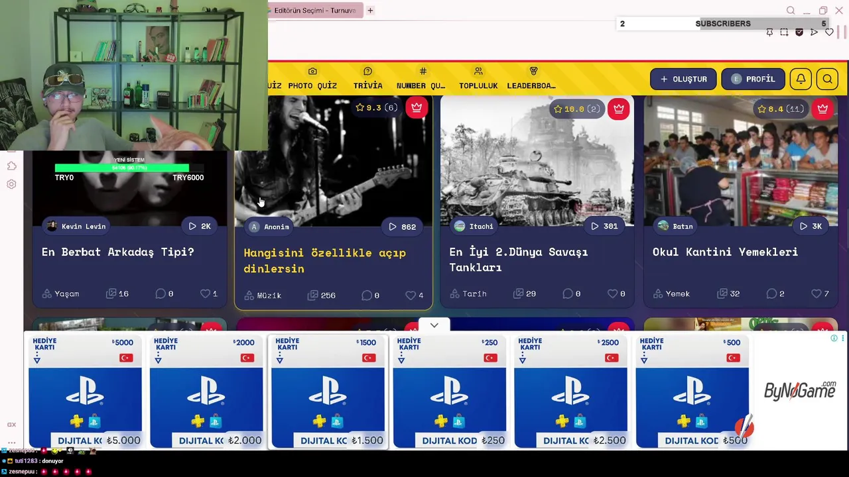
Task: Click the 9.3 rating badge on music card
Action: [376, 107]
